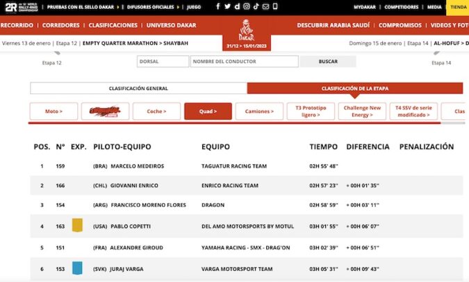The height and width of the screenshot is (282, 469).
Task: Open MyDakar link
Action: 365,7
